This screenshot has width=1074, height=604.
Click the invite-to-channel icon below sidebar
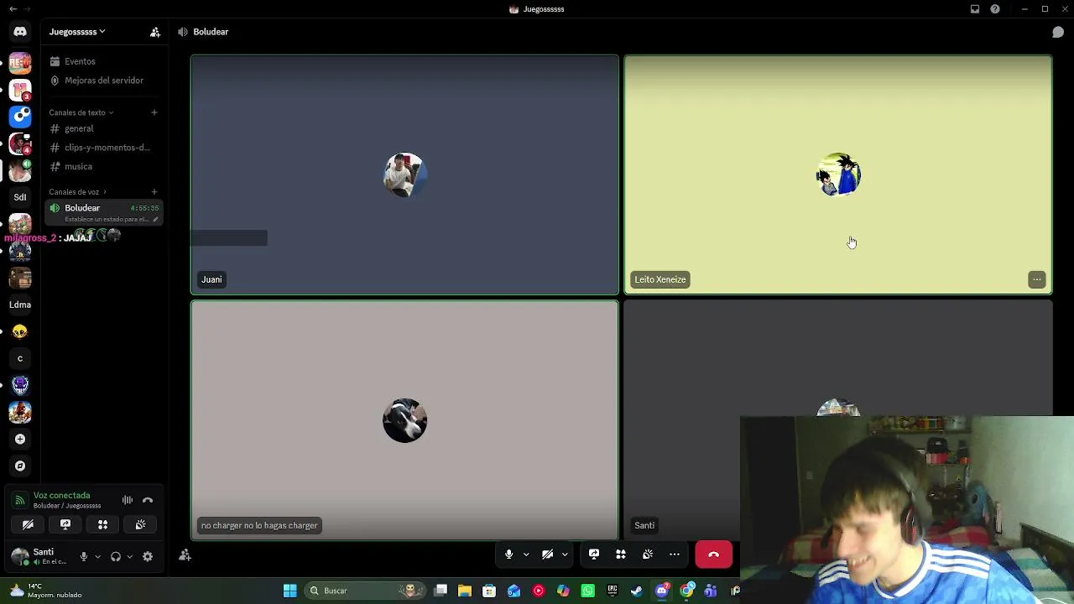click(x=185, y=555)
